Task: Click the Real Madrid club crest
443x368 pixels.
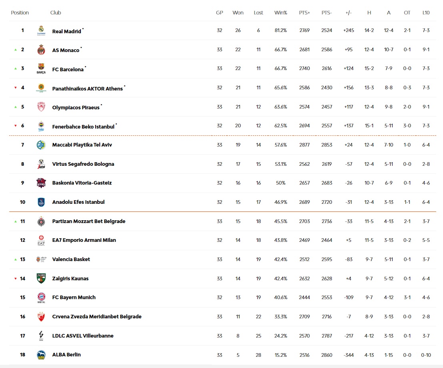Action: click(41, 30)
